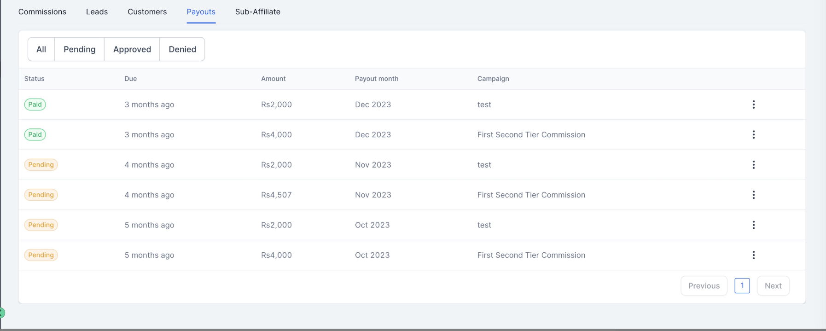The image size is (826, 331).
Task: Click test campaign in Dec 2023 row
Action: click(x=484, y=105)
